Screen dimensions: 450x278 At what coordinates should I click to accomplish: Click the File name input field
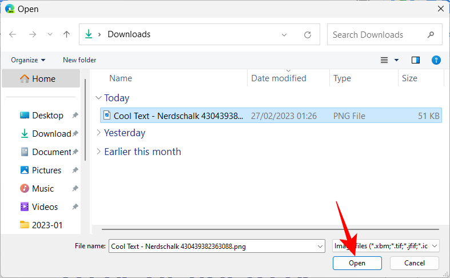(x=212, y=245)
